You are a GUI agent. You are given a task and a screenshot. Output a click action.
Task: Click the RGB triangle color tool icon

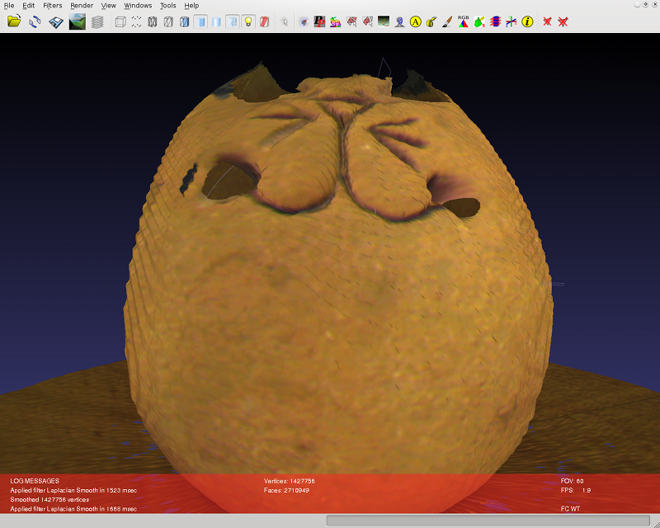(x=463, y=21)
